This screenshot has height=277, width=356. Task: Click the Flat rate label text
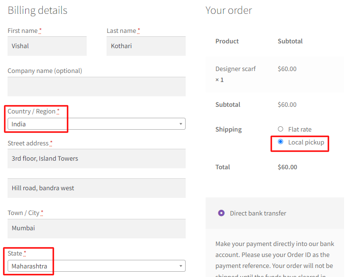pyautogui.click(x=300, y=129)
